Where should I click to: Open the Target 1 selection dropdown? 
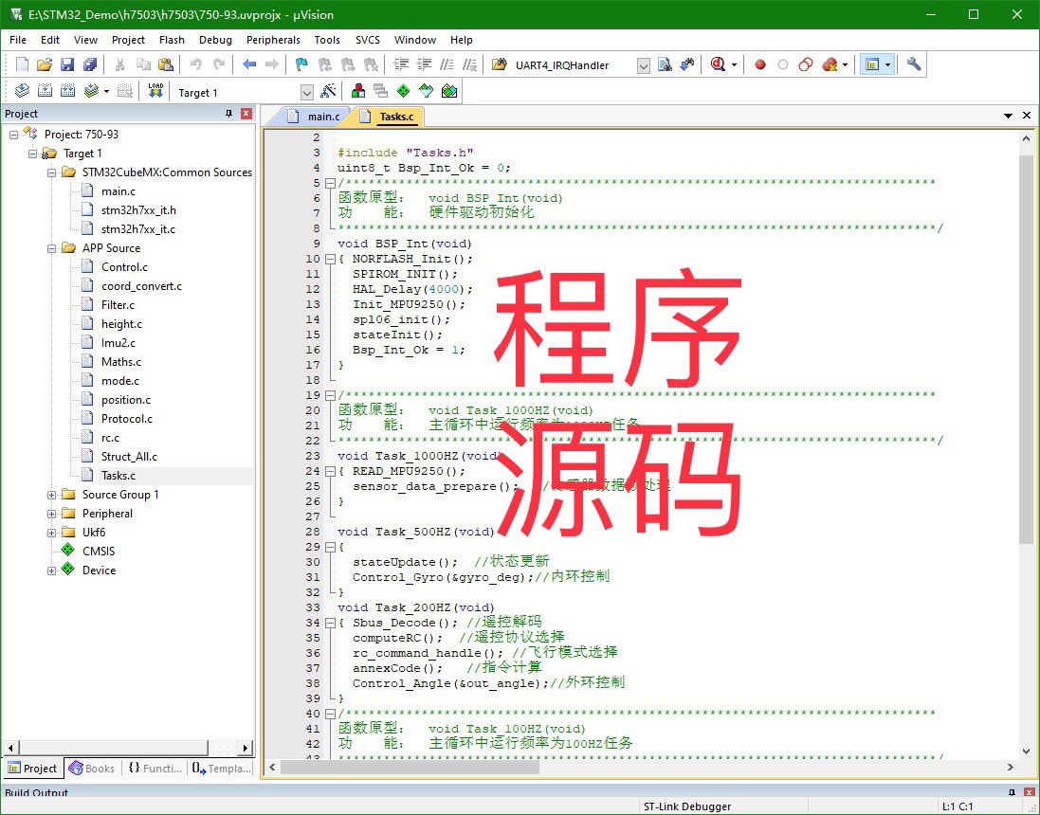(x=306, y=92)
